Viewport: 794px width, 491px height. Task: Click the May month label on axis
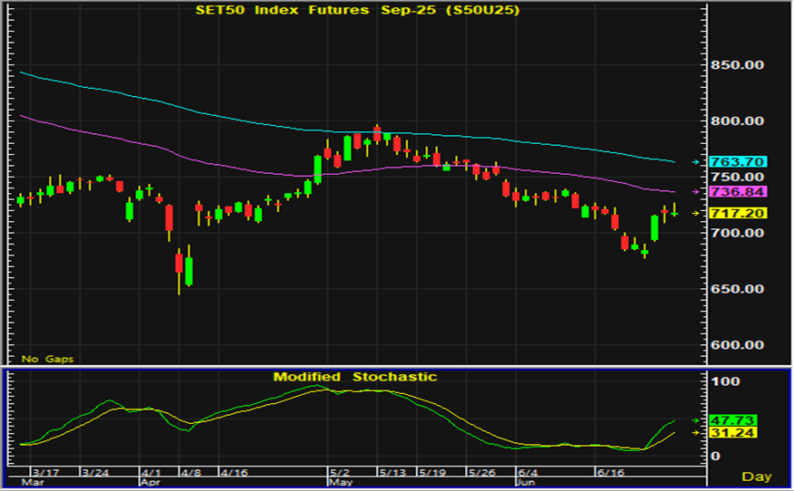(x=340, y=483)
